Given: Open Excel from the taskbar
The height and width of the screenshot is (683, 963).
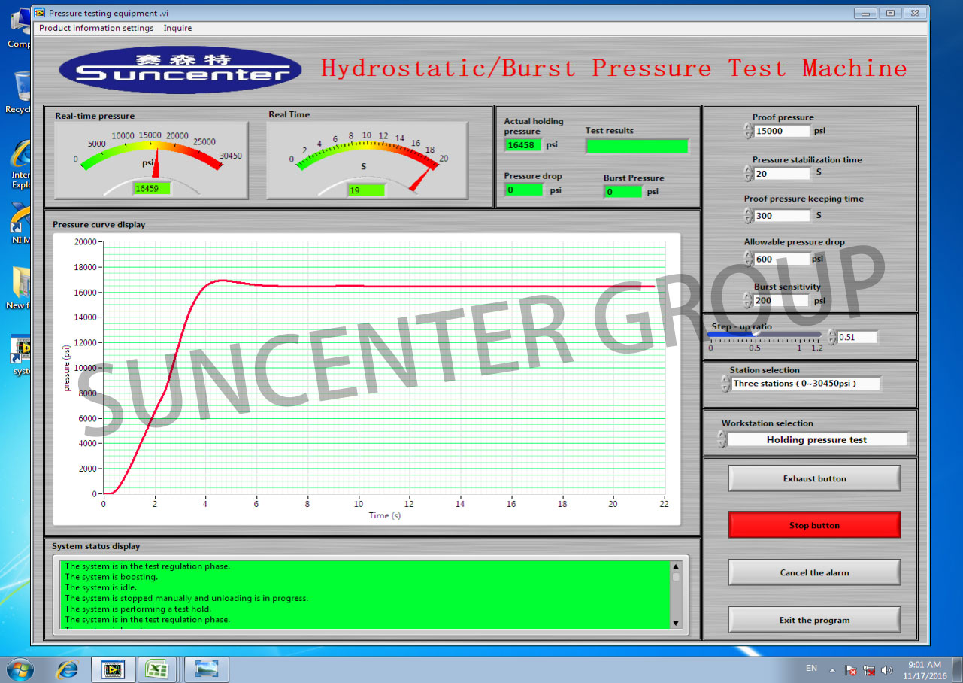Looking at the screenshot, I should 157,669.
